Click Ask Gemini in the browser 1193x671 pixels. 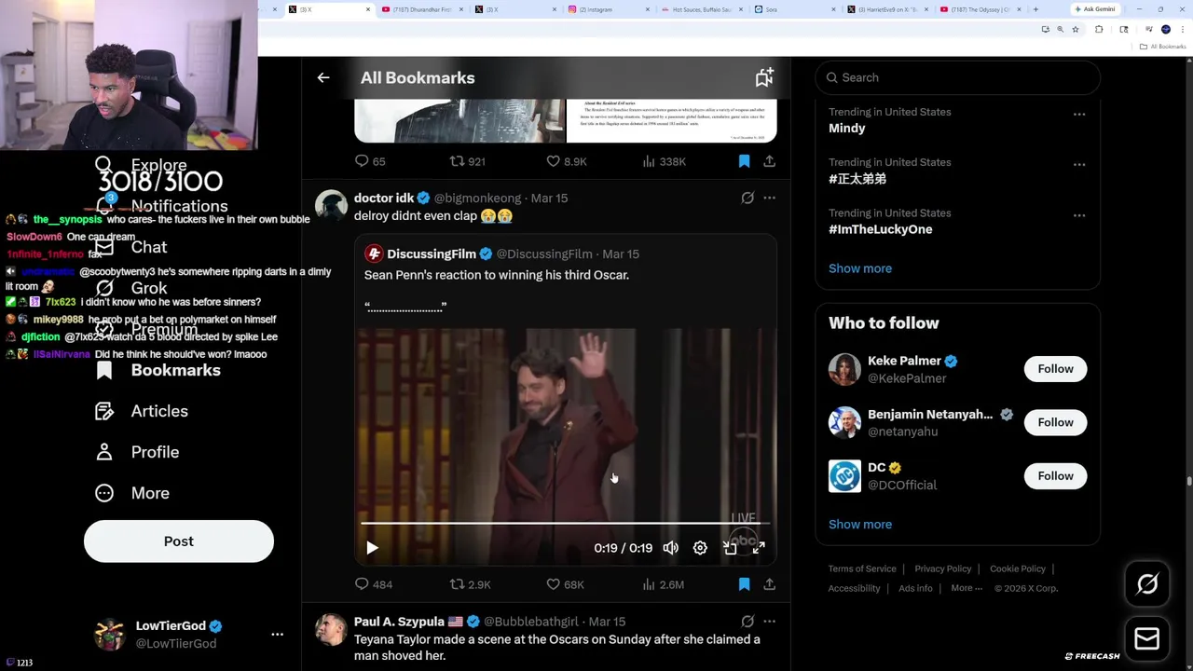[x=1095, y=9]
